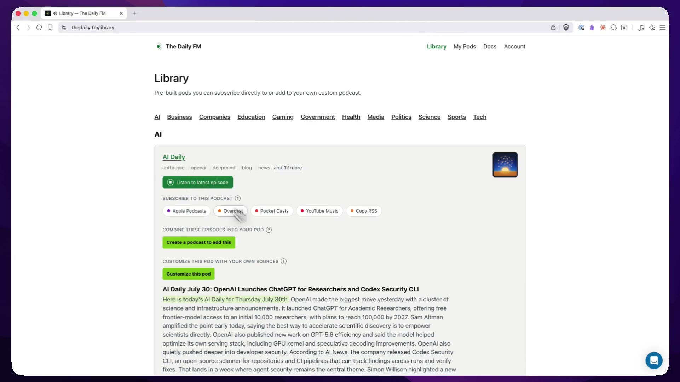
Task: Open a new tab with the plus button
Action: [x=134, y=13]
